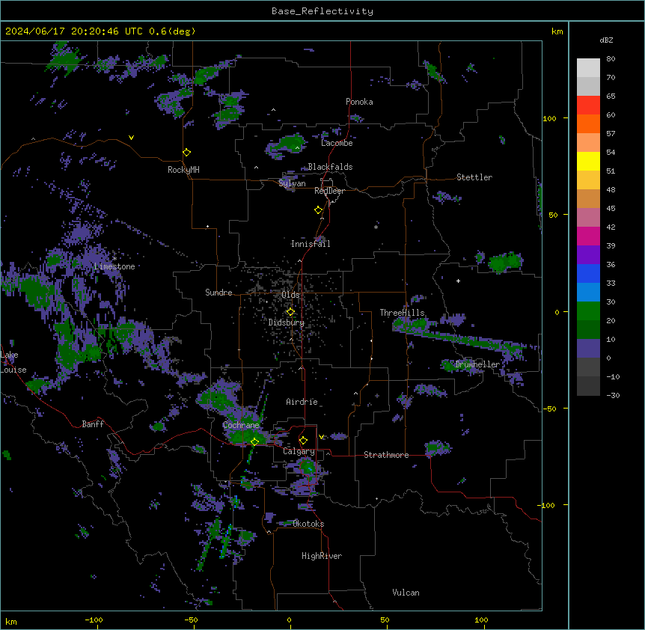Pick the magenta swatch in the dBZ legend
Viewport: 645px width, 630px height.
588,236
